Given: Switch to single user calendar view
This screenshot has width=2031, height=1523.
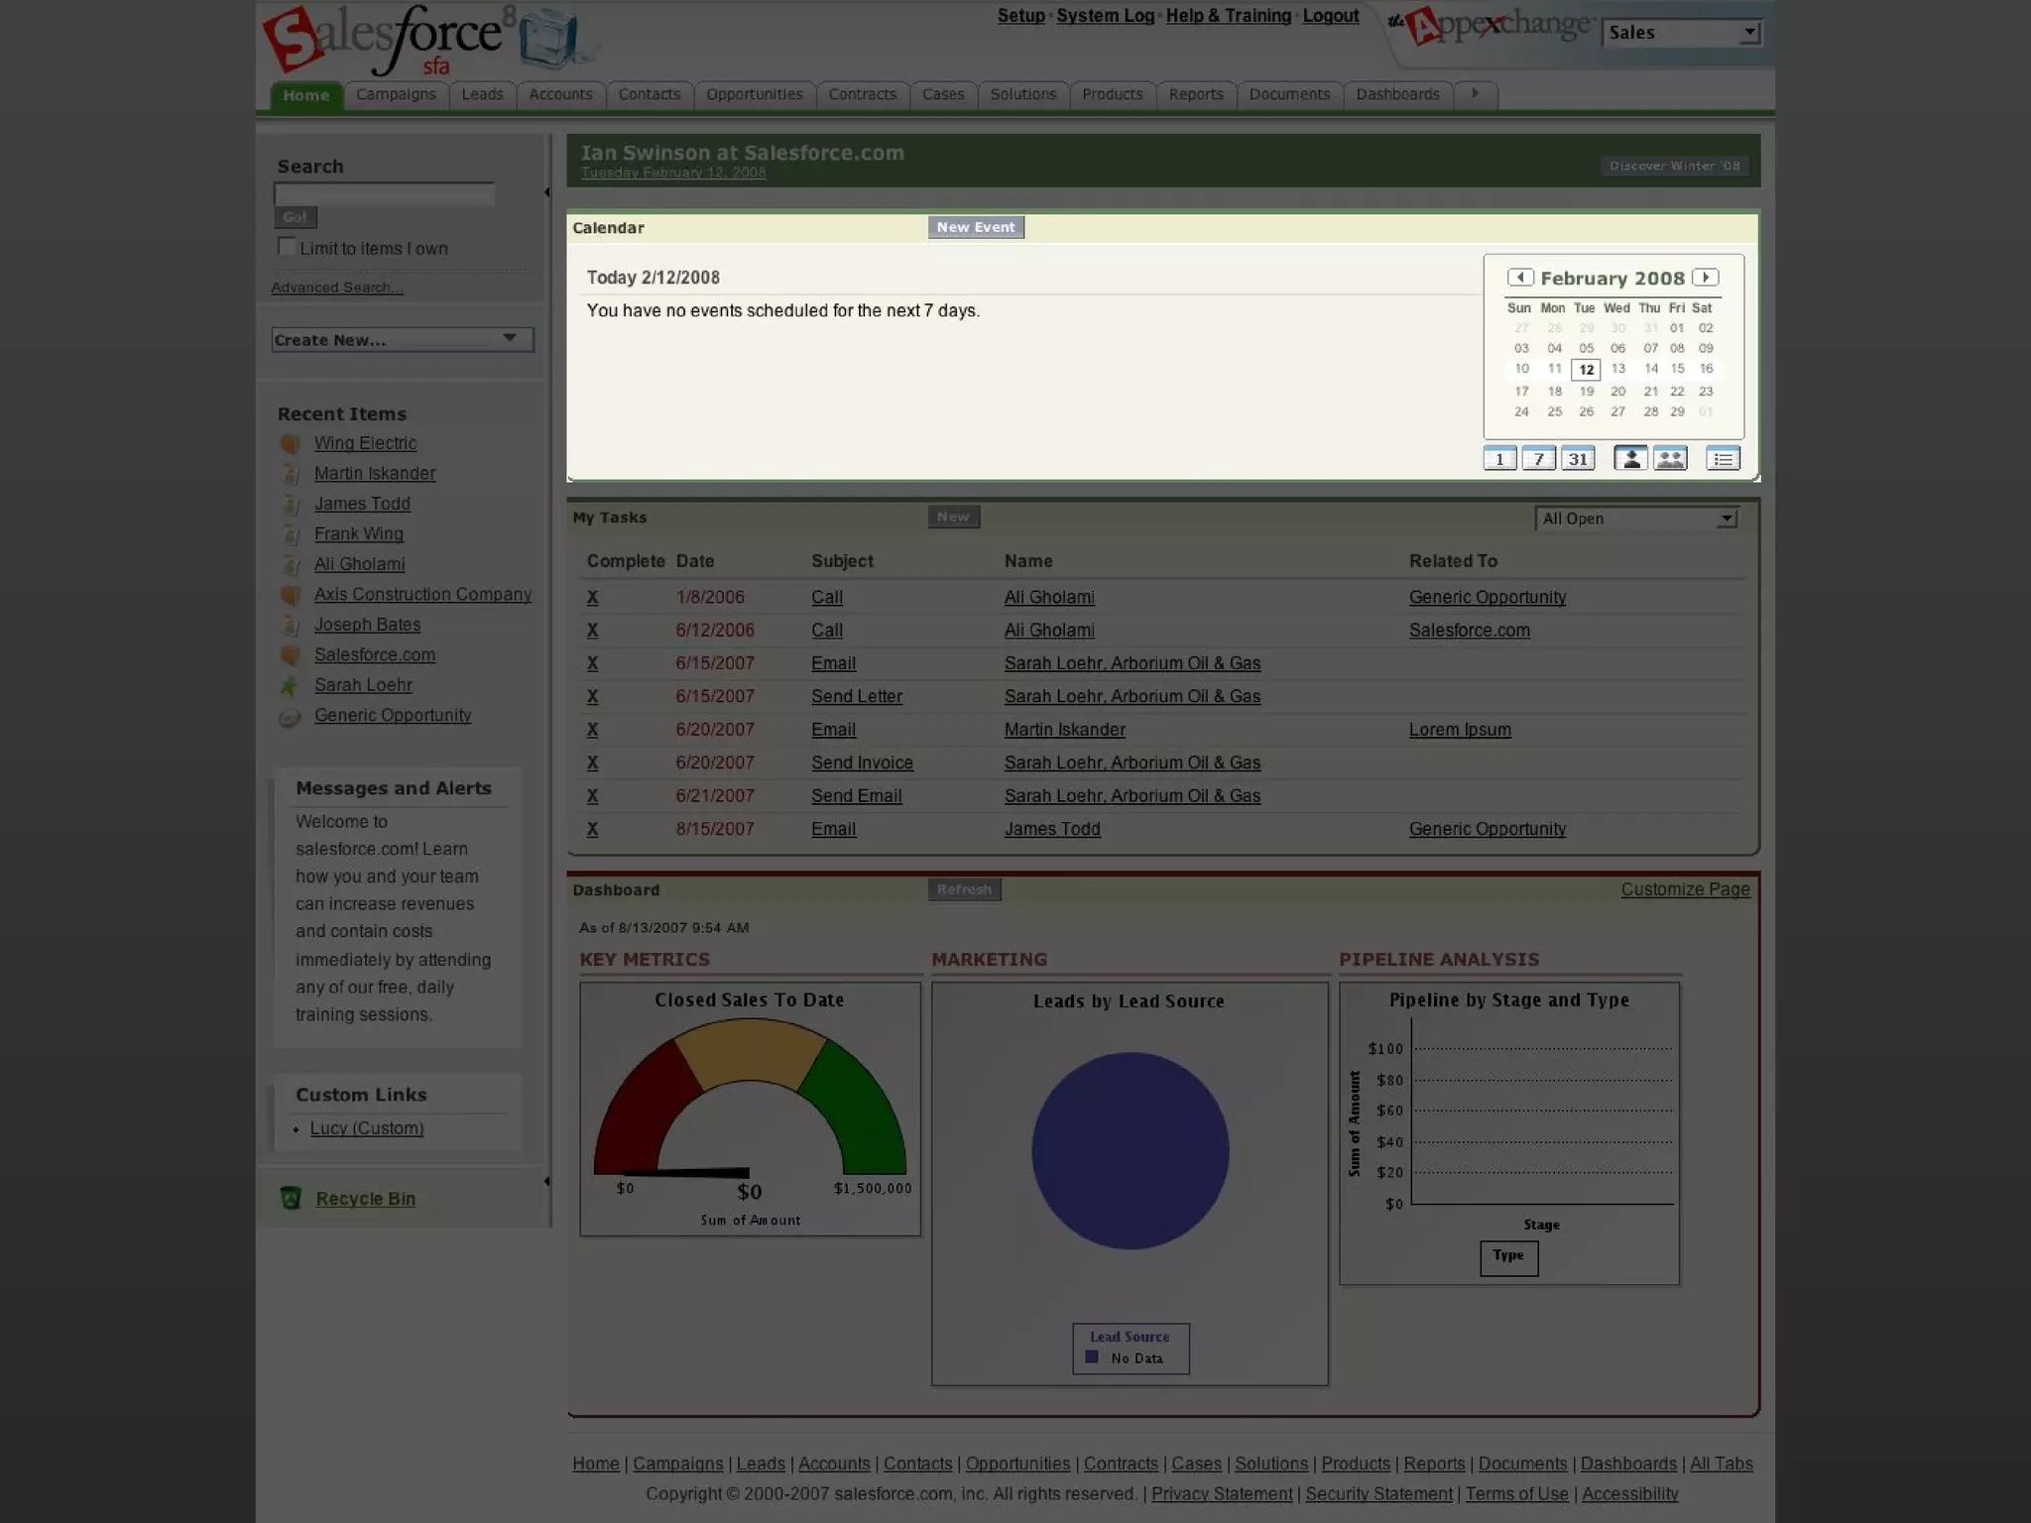Looking at the screenshot, I should pyautogui.click(x=1630, y=459).
